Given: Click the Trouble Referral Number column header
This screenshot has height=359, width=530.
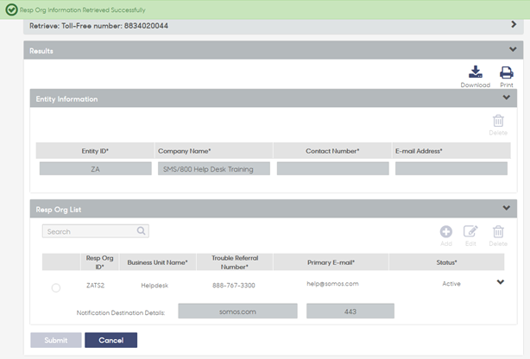Looking at the screenshot, I should tap(235, 262).
